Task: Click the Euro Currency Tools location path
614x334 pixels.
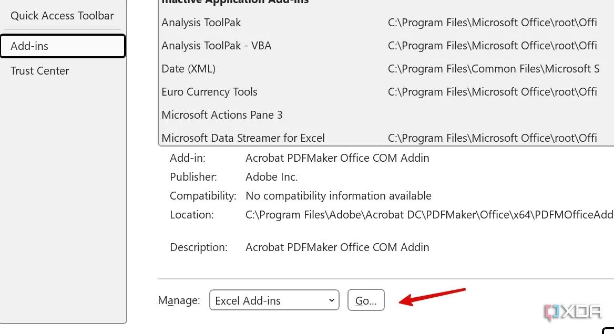Action: tap(492, 92)
